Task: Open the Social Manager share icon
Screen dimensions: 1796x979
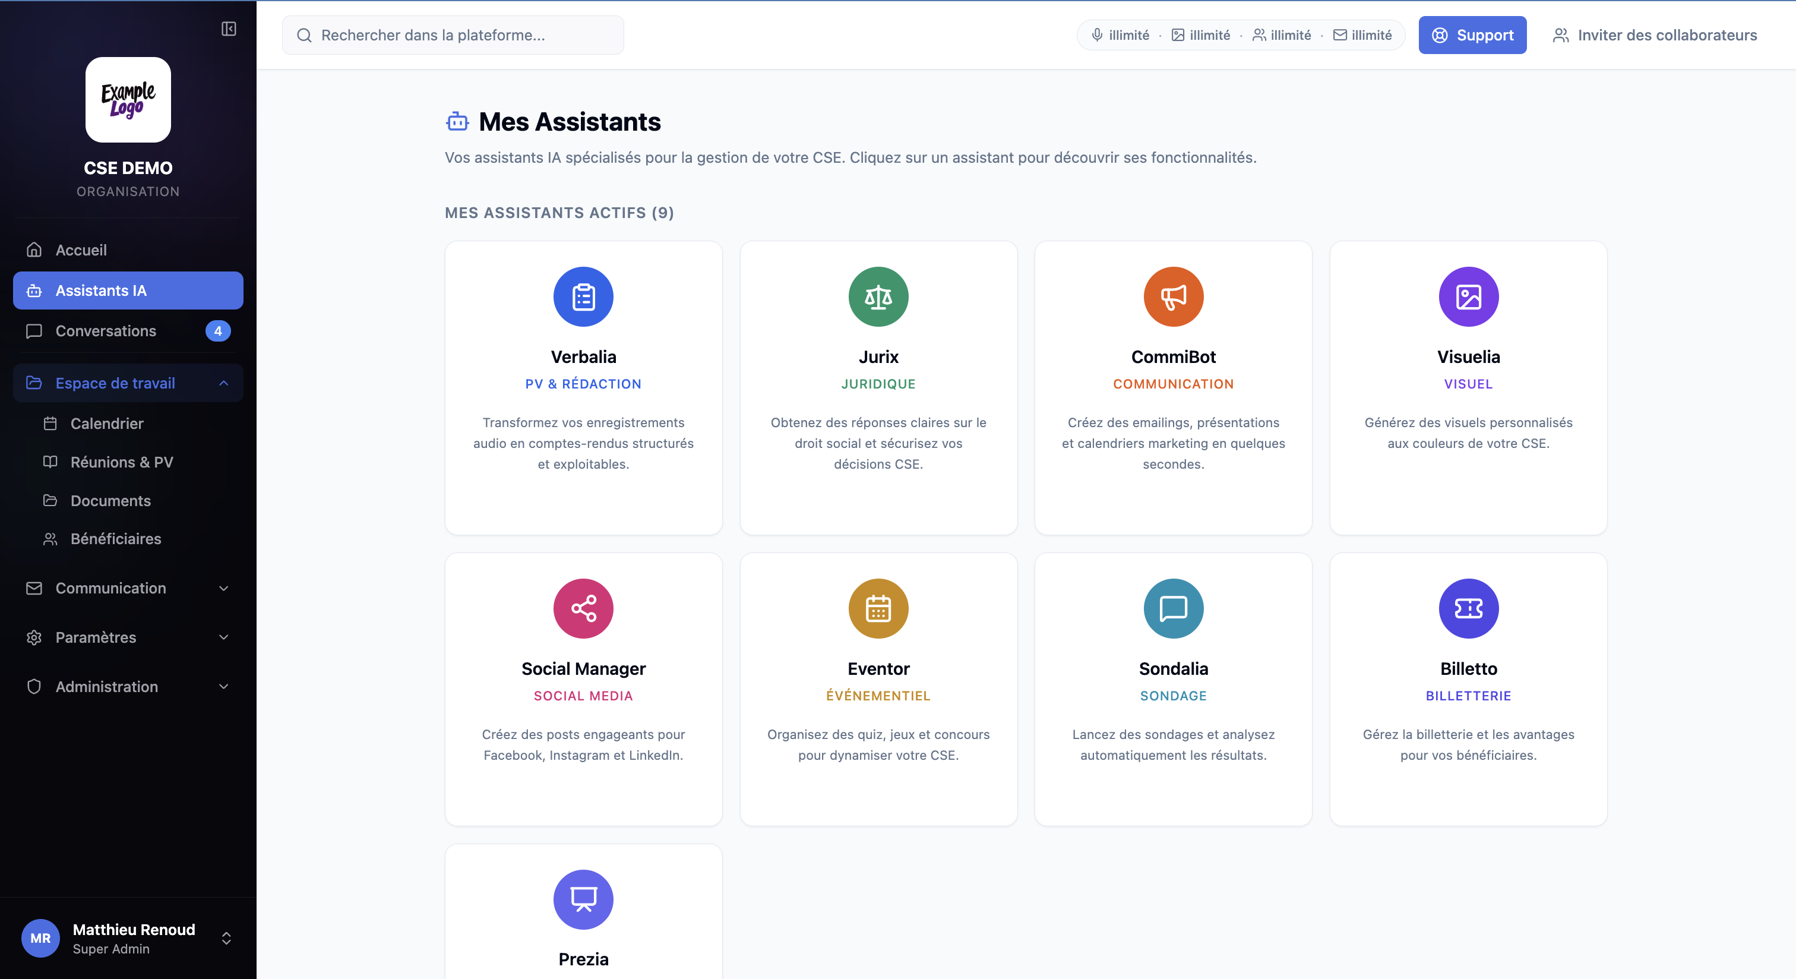Action: pyautogui.click(x=584, y=608)
